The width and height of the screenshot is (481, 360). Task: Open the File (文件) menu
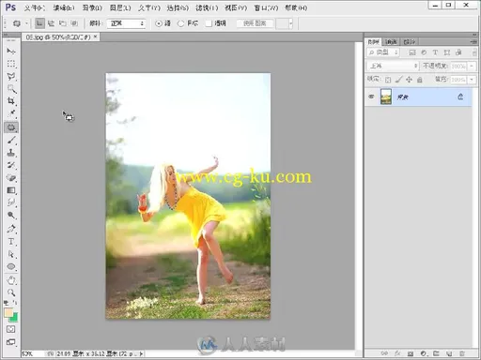[x=35, y=7]
